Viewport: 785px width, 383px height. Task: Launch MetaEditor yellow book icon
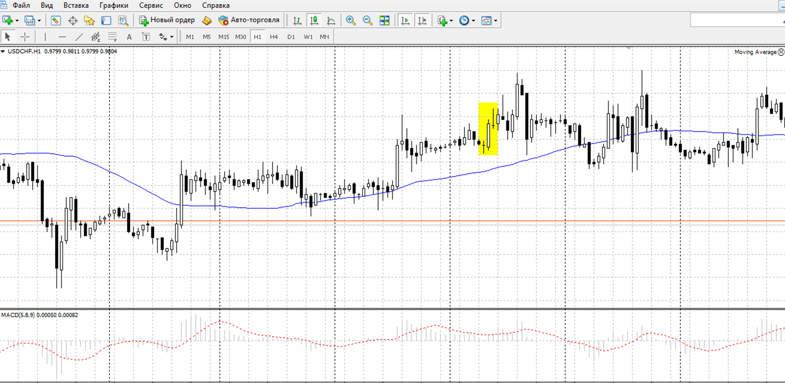coord(207,20)
